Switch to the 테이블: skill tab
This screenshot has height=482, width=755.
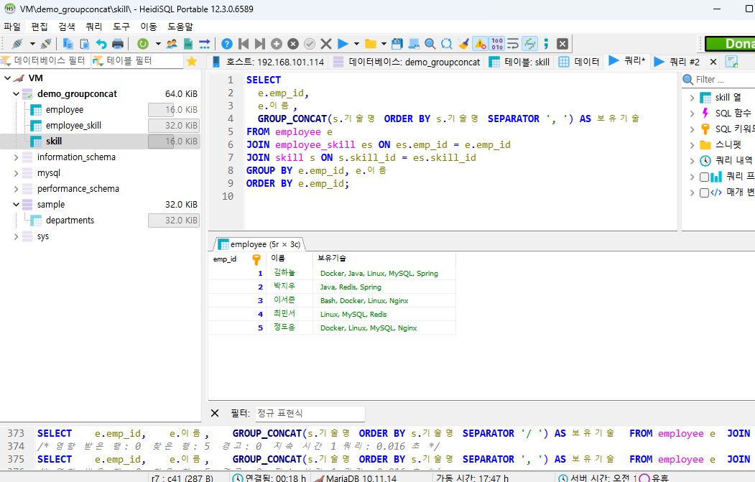pos(519,62)
